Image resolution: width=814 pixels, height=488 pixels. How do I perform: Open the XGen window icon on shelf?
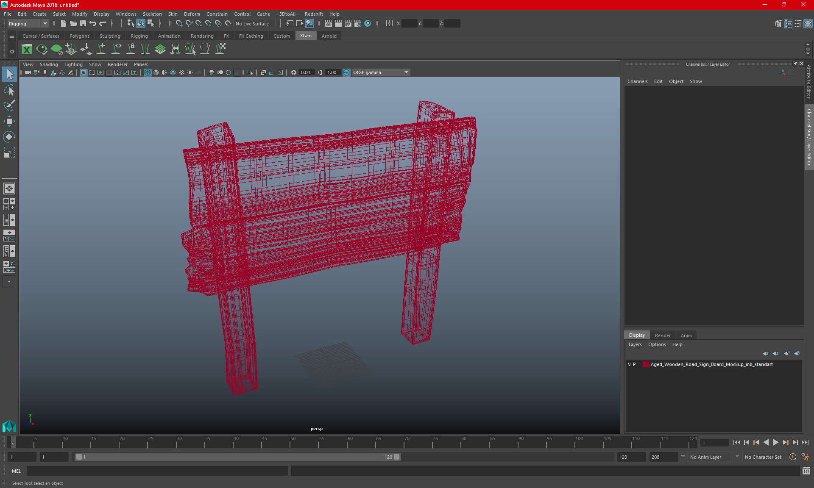pyautogui.click(x=27, y=50)
